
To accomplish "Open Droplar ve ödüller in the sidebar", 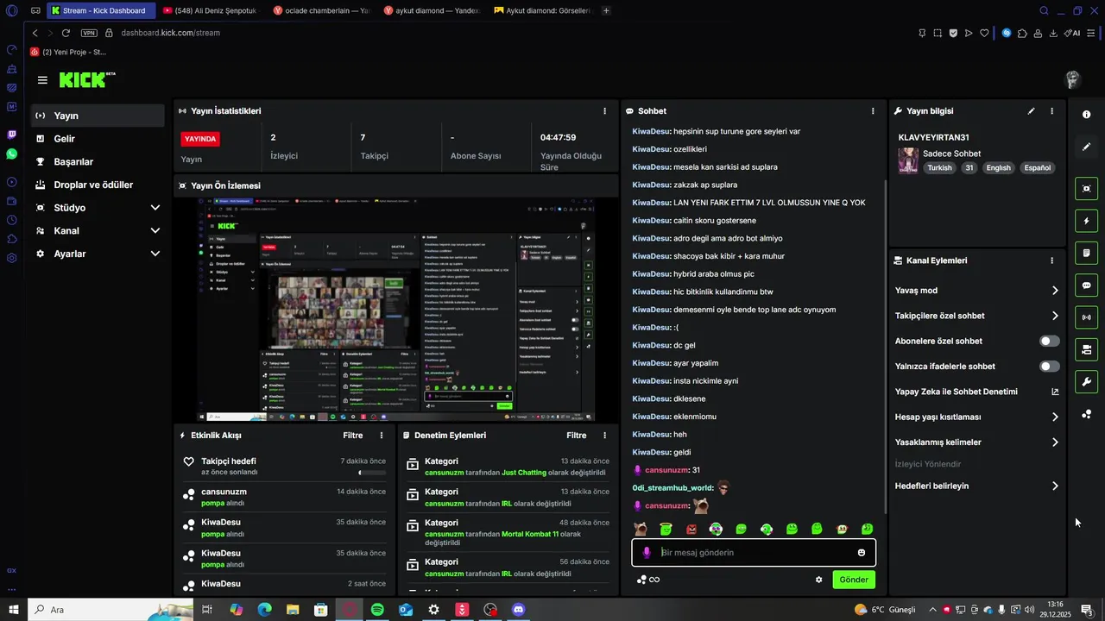I will point(98,185).
